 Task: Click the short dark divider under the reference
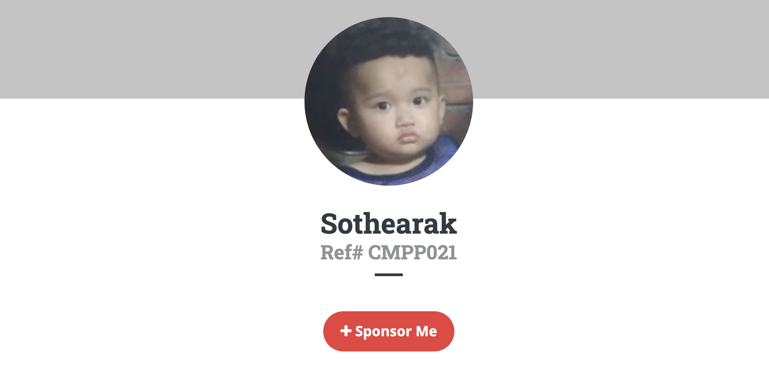389,275
